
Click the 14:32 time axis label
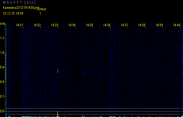click(x=37, y=25)
